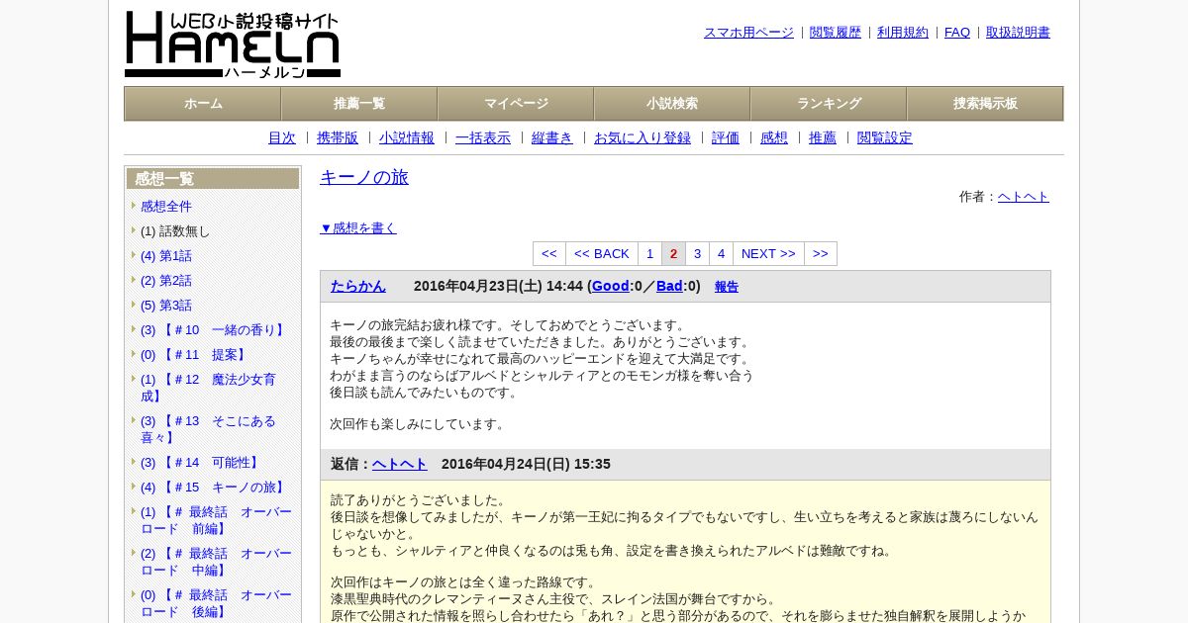Open reviewer たらかん's profile
The width and height of the screenshot is (1188, 623).
[358, 286]
